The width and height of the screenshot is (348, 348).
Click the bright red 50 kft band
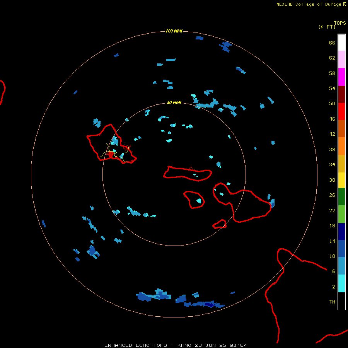[x=341, y=111]
